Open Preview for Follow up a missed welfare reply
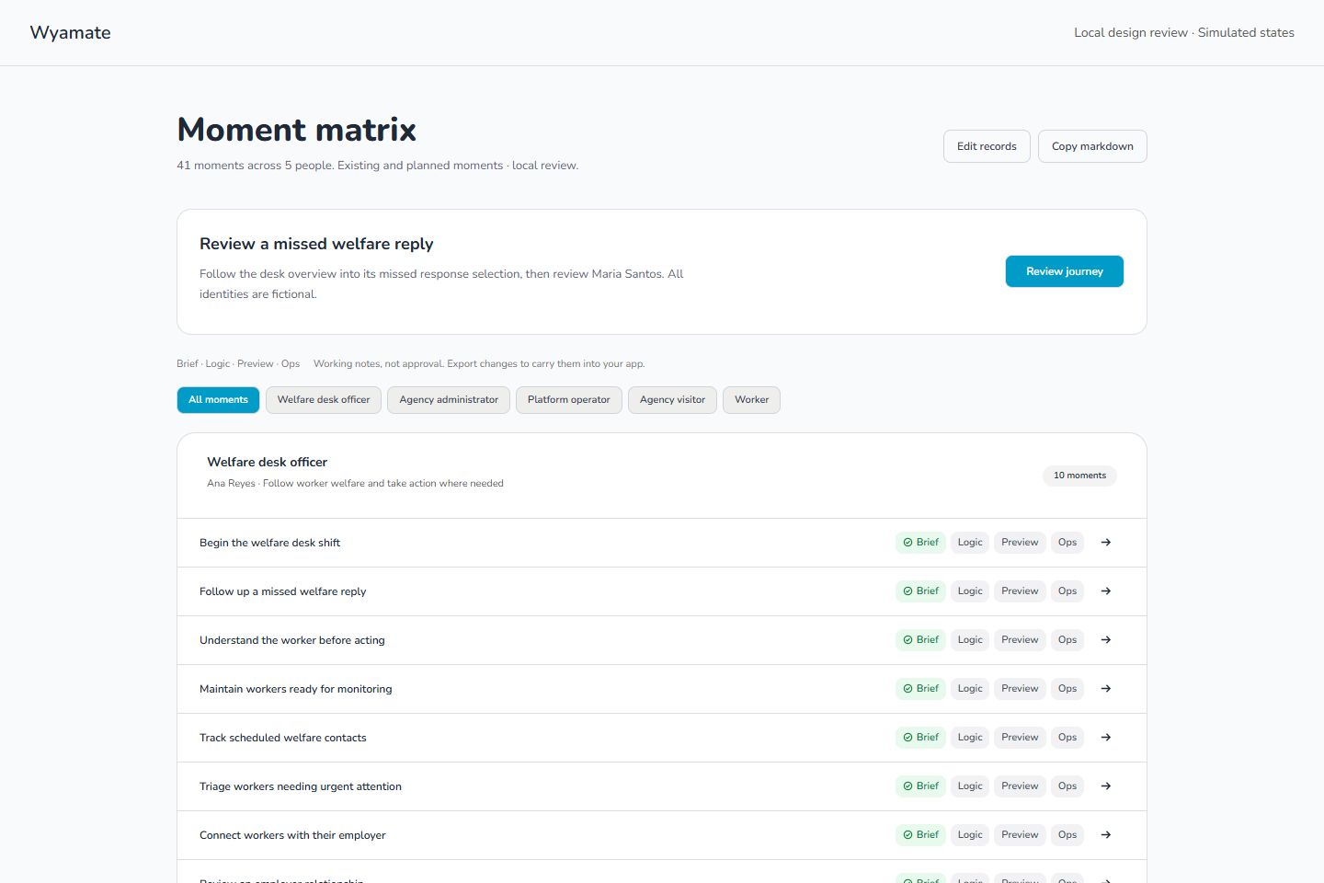 [x=1020, y=591]
